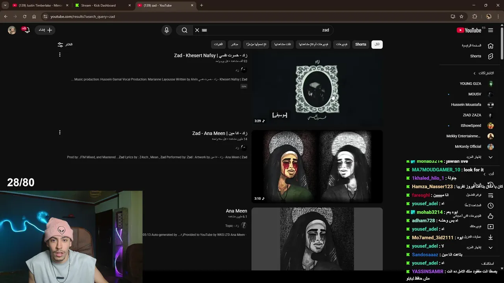Open Shorts from the sidebar
The width and height of the screenshot is (504, 283).
[x=476, y=56]
